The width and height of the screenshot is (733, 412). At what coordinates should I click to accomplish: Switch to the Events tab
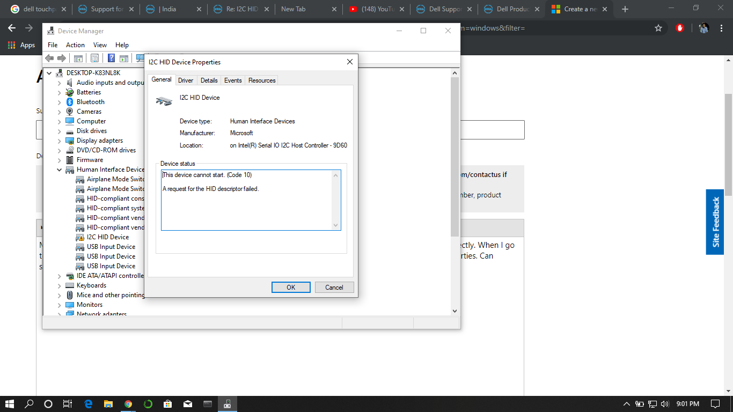232,80
